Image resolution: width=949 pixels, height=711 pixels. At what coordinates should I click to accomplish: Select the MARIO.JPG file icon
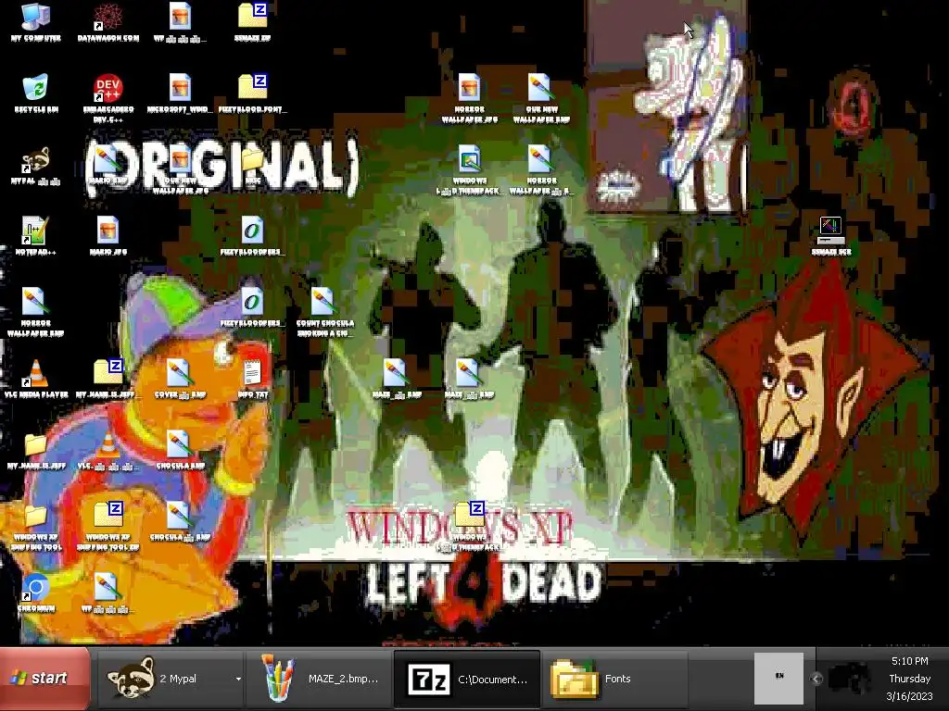[108, 236]
